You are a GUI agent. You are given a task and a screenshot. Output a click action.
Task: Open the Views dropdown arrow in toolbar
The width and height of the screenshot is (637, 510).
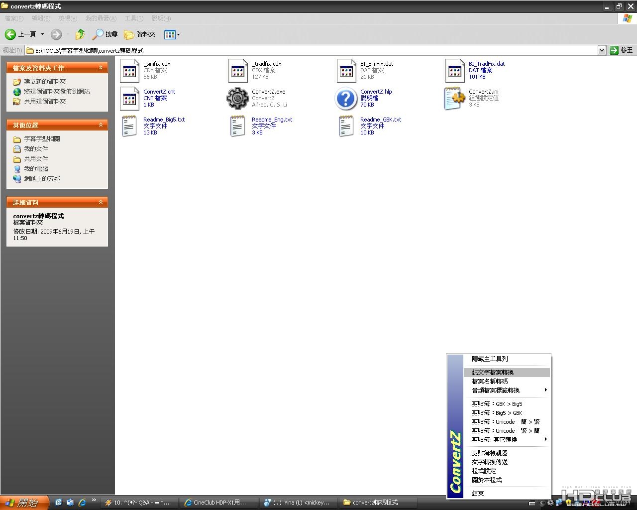(x=178, y=34)
